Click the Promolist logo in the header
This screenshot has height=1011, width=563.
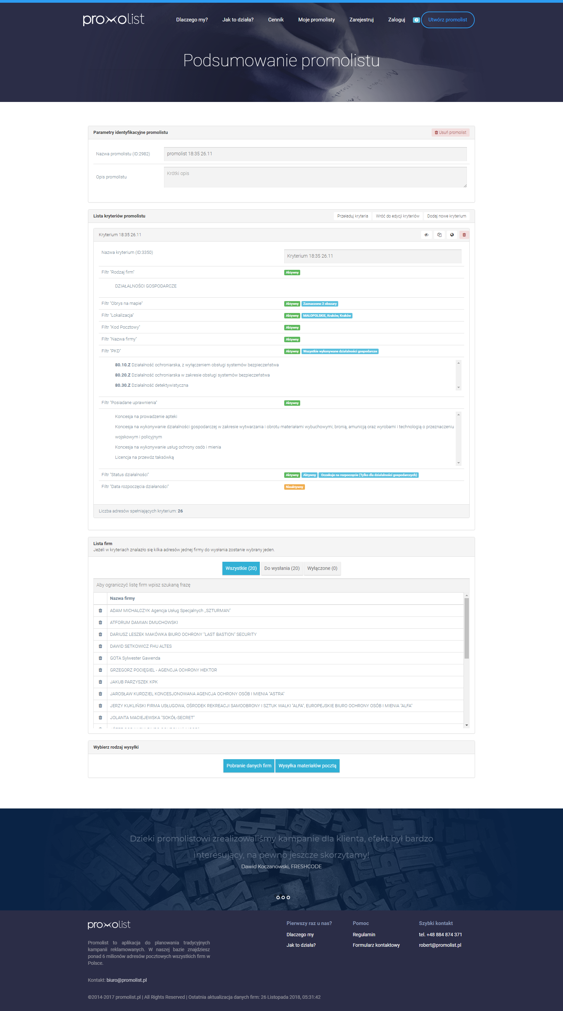pos(114,19)
